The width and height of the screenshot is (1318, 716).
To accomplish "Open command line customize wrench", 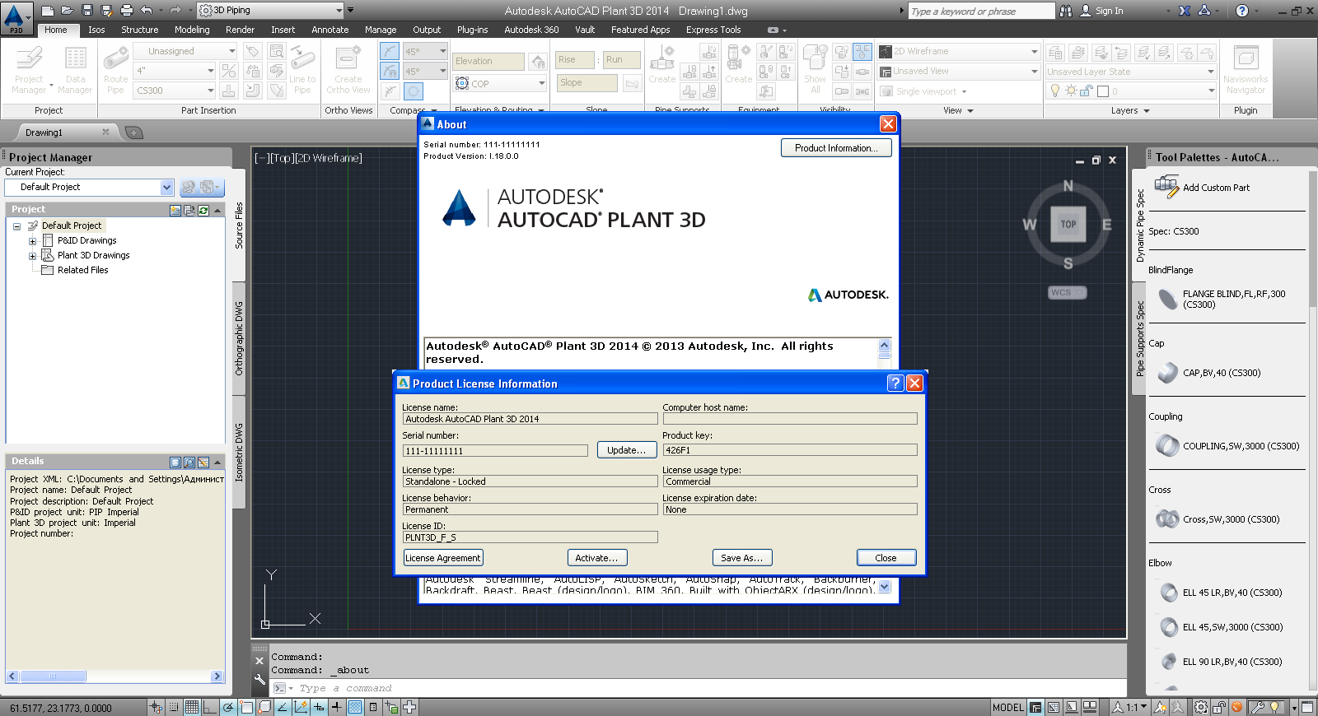I will (259, 680).
